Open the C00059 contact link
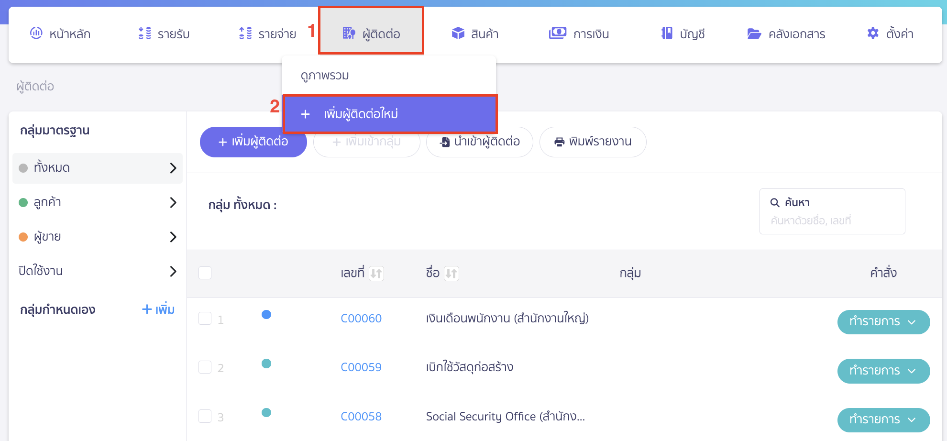Viewport: 947px width, 441px height. click(361, 367)
